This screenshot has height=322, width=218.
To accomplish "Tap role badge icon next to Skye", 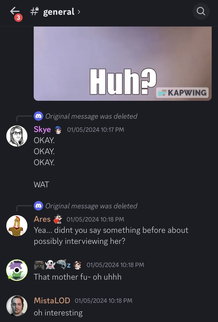I will (x=58, y=130).
